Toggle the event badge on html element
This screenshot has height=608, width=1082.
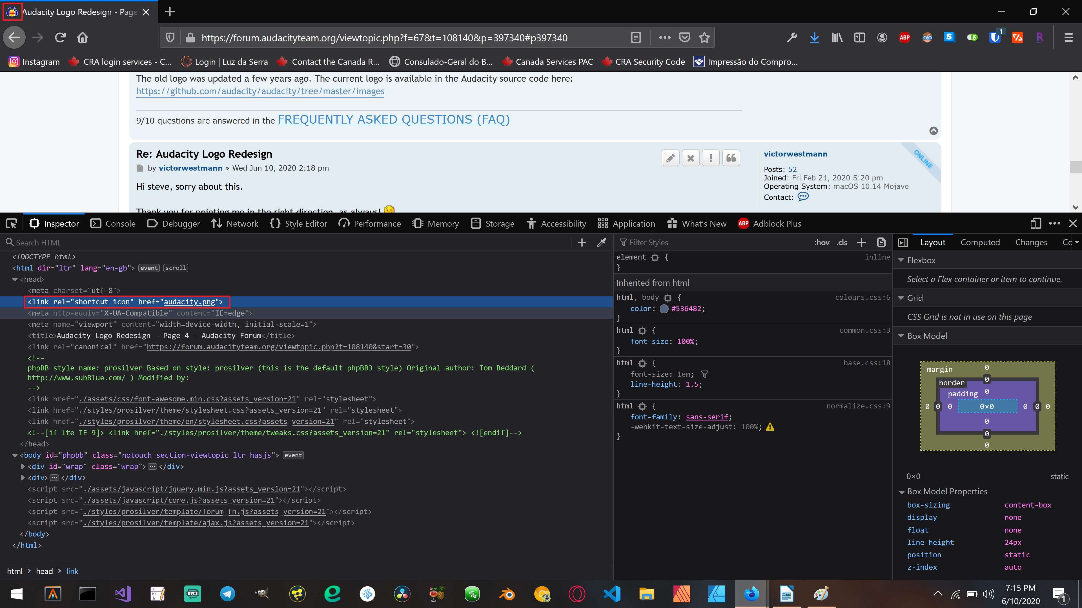click(149, 268)
